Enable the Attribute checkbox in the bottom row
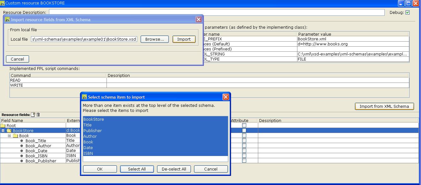Image resolution: width=421 pixels, height=185 pixels. tap(244, 161)
